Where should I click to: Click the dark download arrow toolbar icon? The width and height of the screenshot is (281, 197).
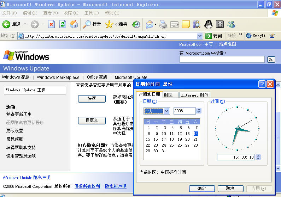220,24
